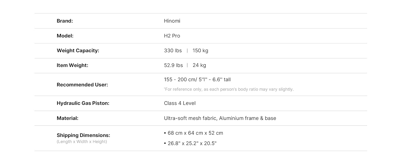
Task: Click the Material: label
Action: tap(67, 118)
